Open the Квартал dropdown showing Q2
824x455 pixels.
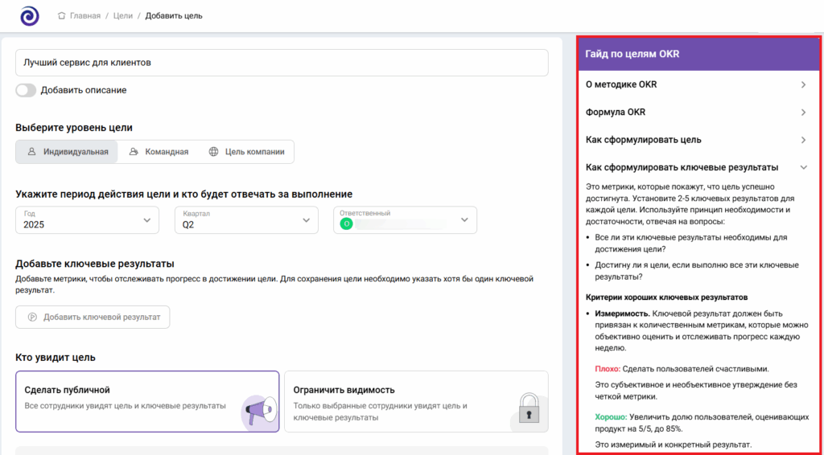click(x=246, y=219)
